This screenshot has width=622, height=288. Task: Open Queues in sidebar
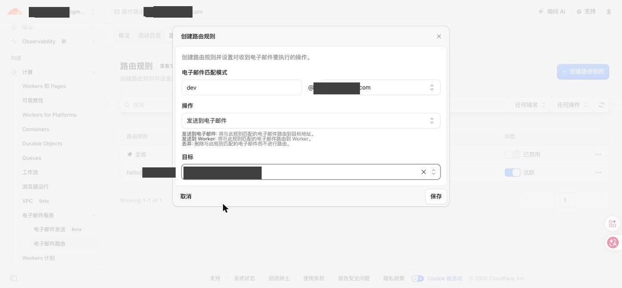[x=32, y=158]
